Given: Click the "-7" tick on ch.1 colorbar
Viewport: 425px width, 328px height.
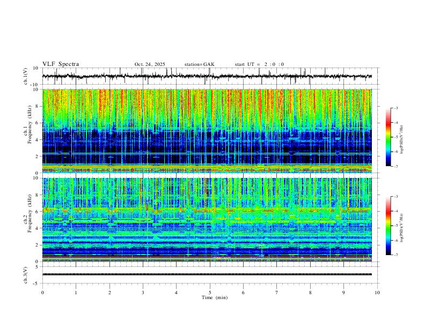Looking at the screenshot, I should [396, 166].
